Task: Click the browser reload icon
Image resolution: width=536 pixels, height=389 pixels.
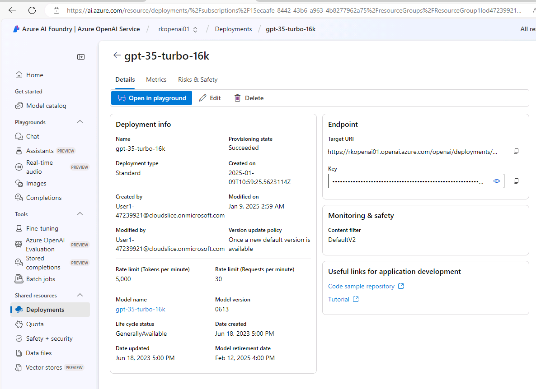Action: (32, 10)
